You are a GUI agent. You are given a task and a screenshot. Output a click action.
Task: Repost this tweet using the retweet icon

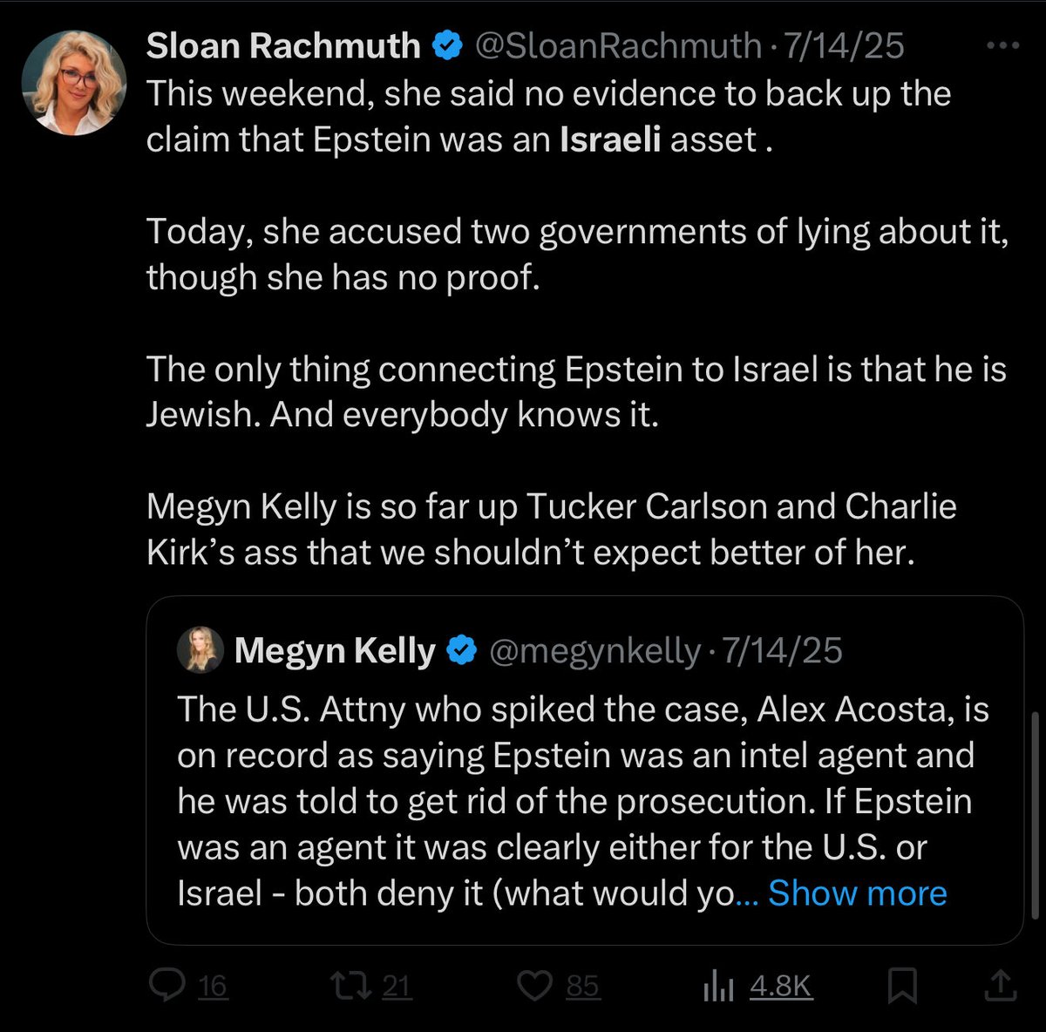352,985
